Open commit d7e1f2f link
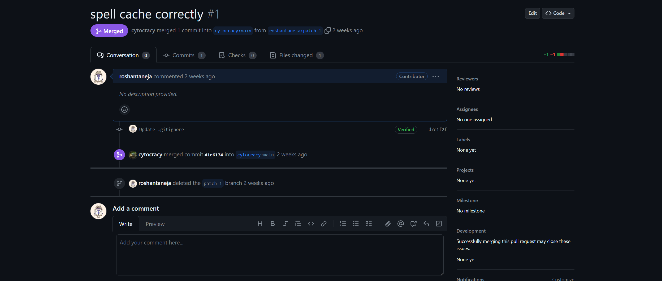This screenshot has width=662, height=281. point(438,130)
